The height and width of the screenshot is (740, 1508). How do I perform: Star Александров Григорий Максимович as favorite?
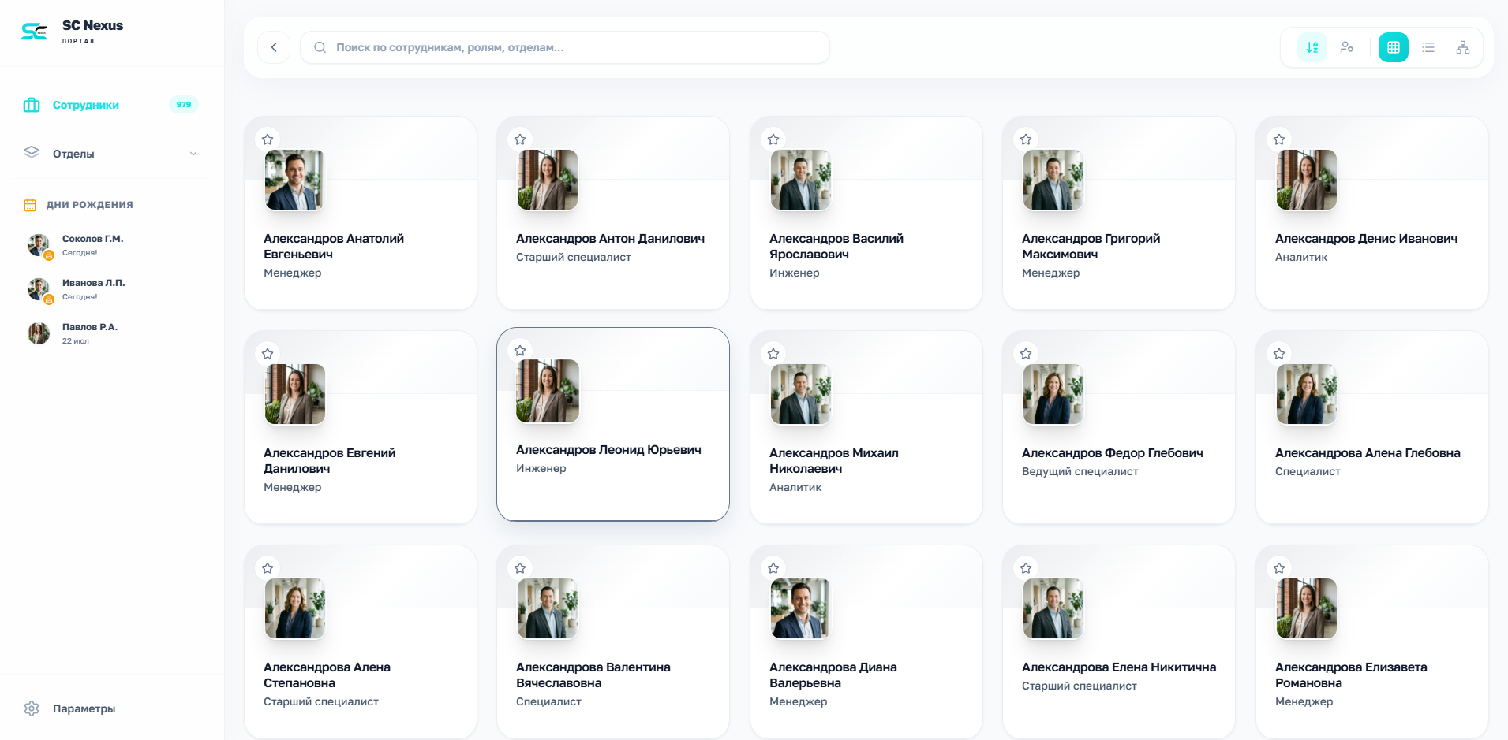point(1026,139)
